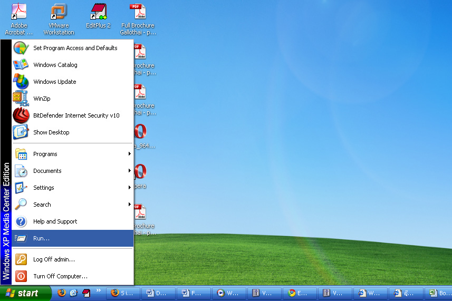Switch to the Internet Explorer 'W...' taskbar button
Viewport: 452px width, 301px height.
click(x=370, y=293)
